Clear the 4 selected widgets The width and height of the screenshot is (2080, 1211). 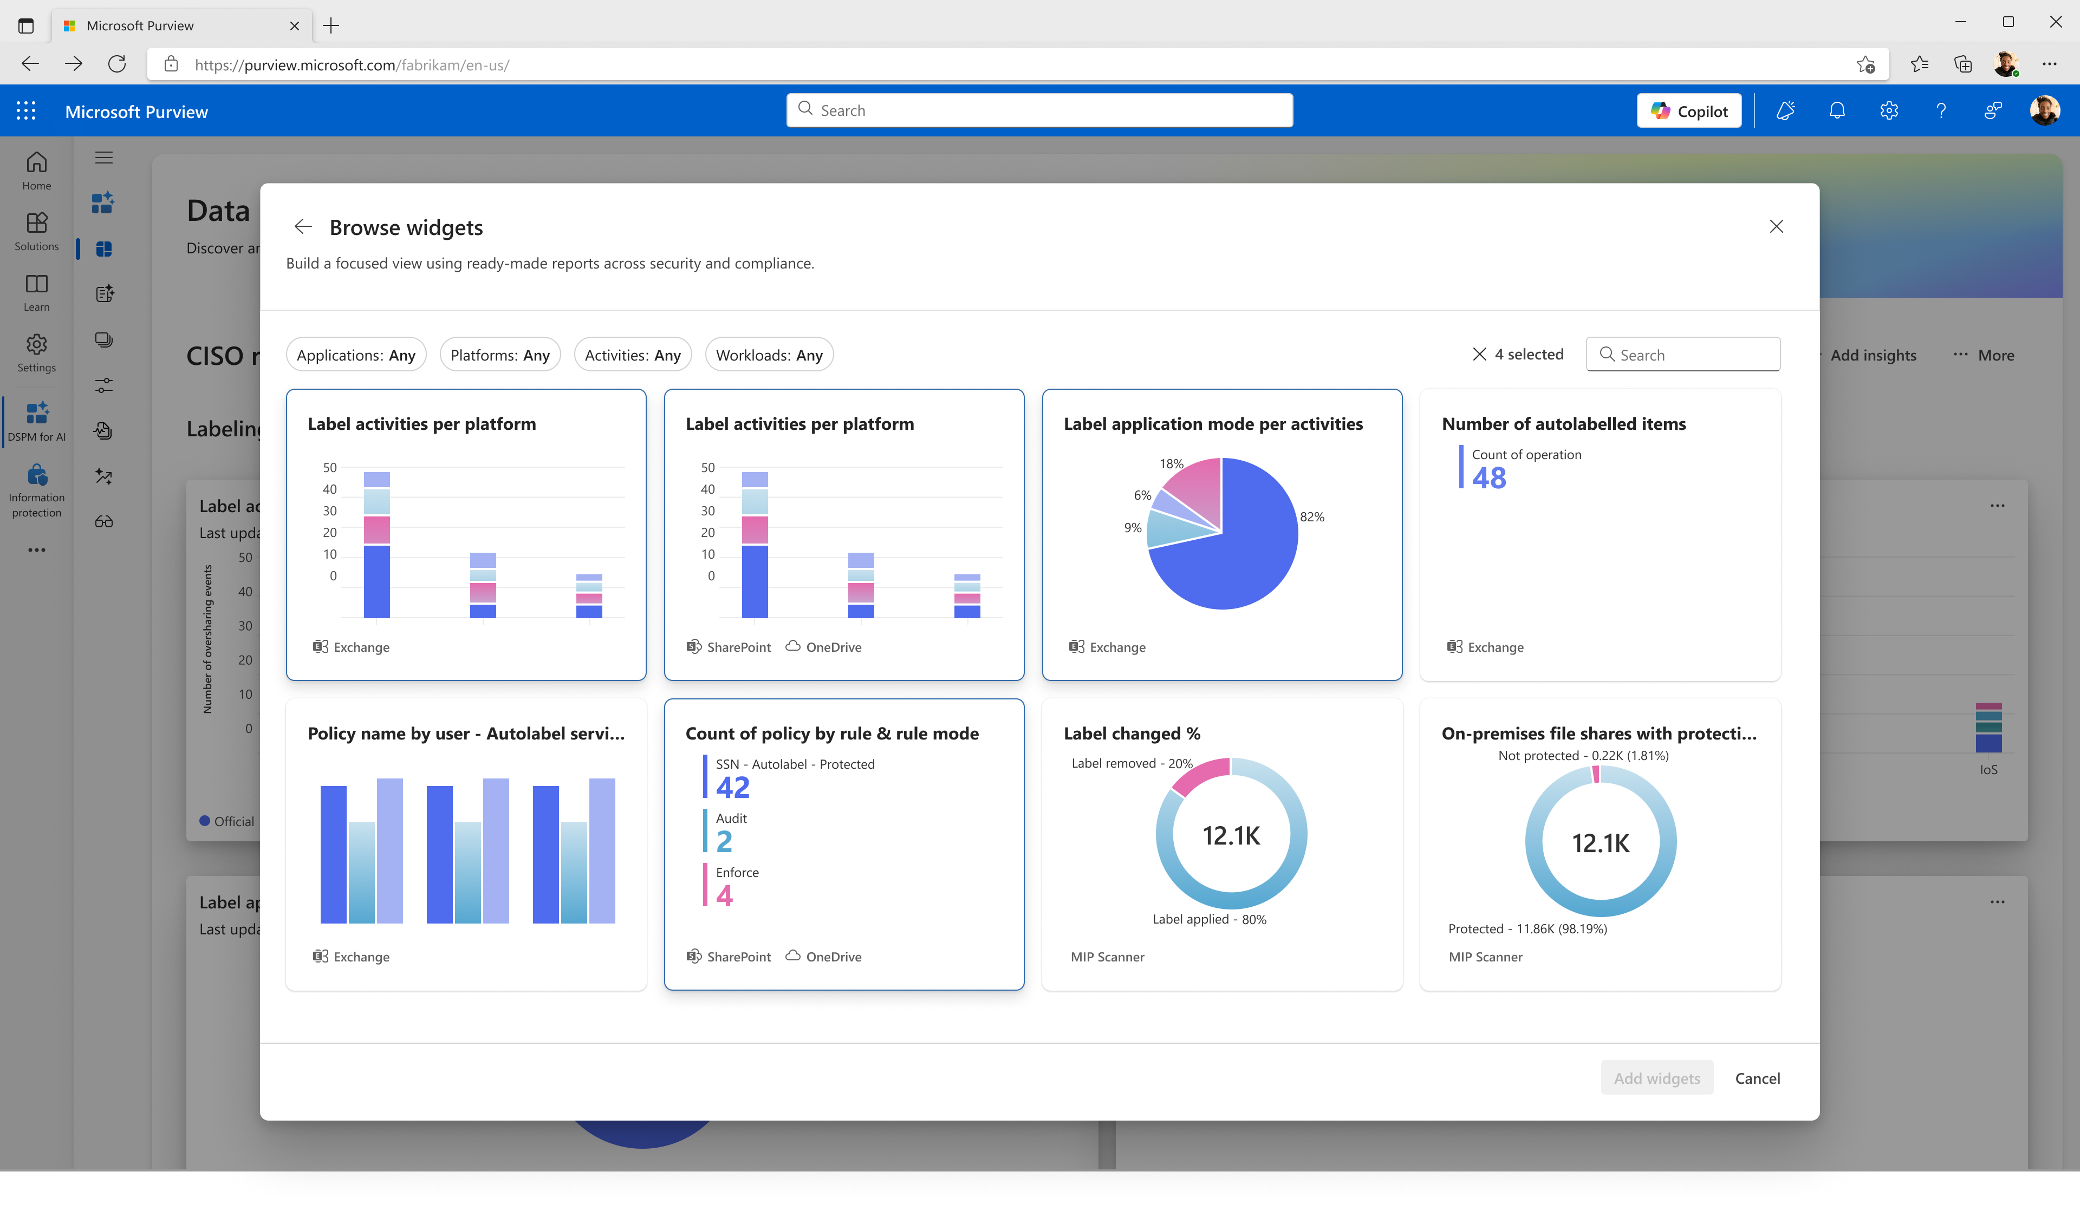[1479, 354]
